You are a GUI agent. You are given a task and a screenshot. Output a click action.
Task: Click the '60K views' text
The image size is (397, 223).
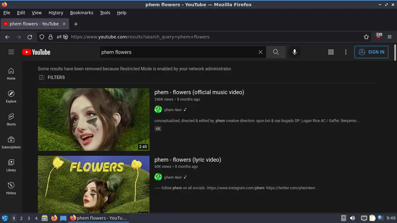(163, 167)
